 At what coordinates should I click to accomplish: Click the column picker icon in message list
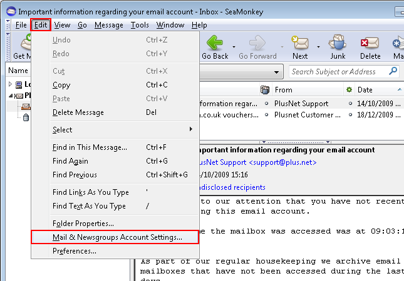click(400, 90)
